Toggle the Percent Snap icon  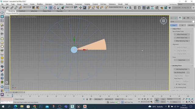(97, 8)
